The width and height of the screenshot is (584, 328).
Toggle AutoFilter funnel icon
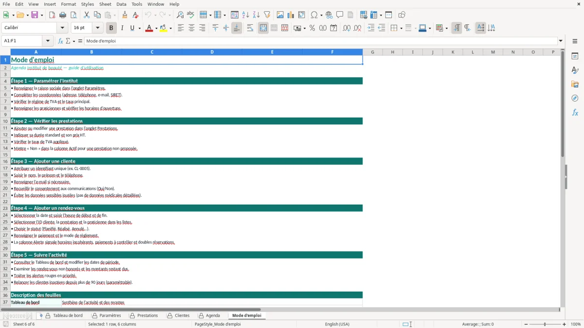click(x=267, y=15)
